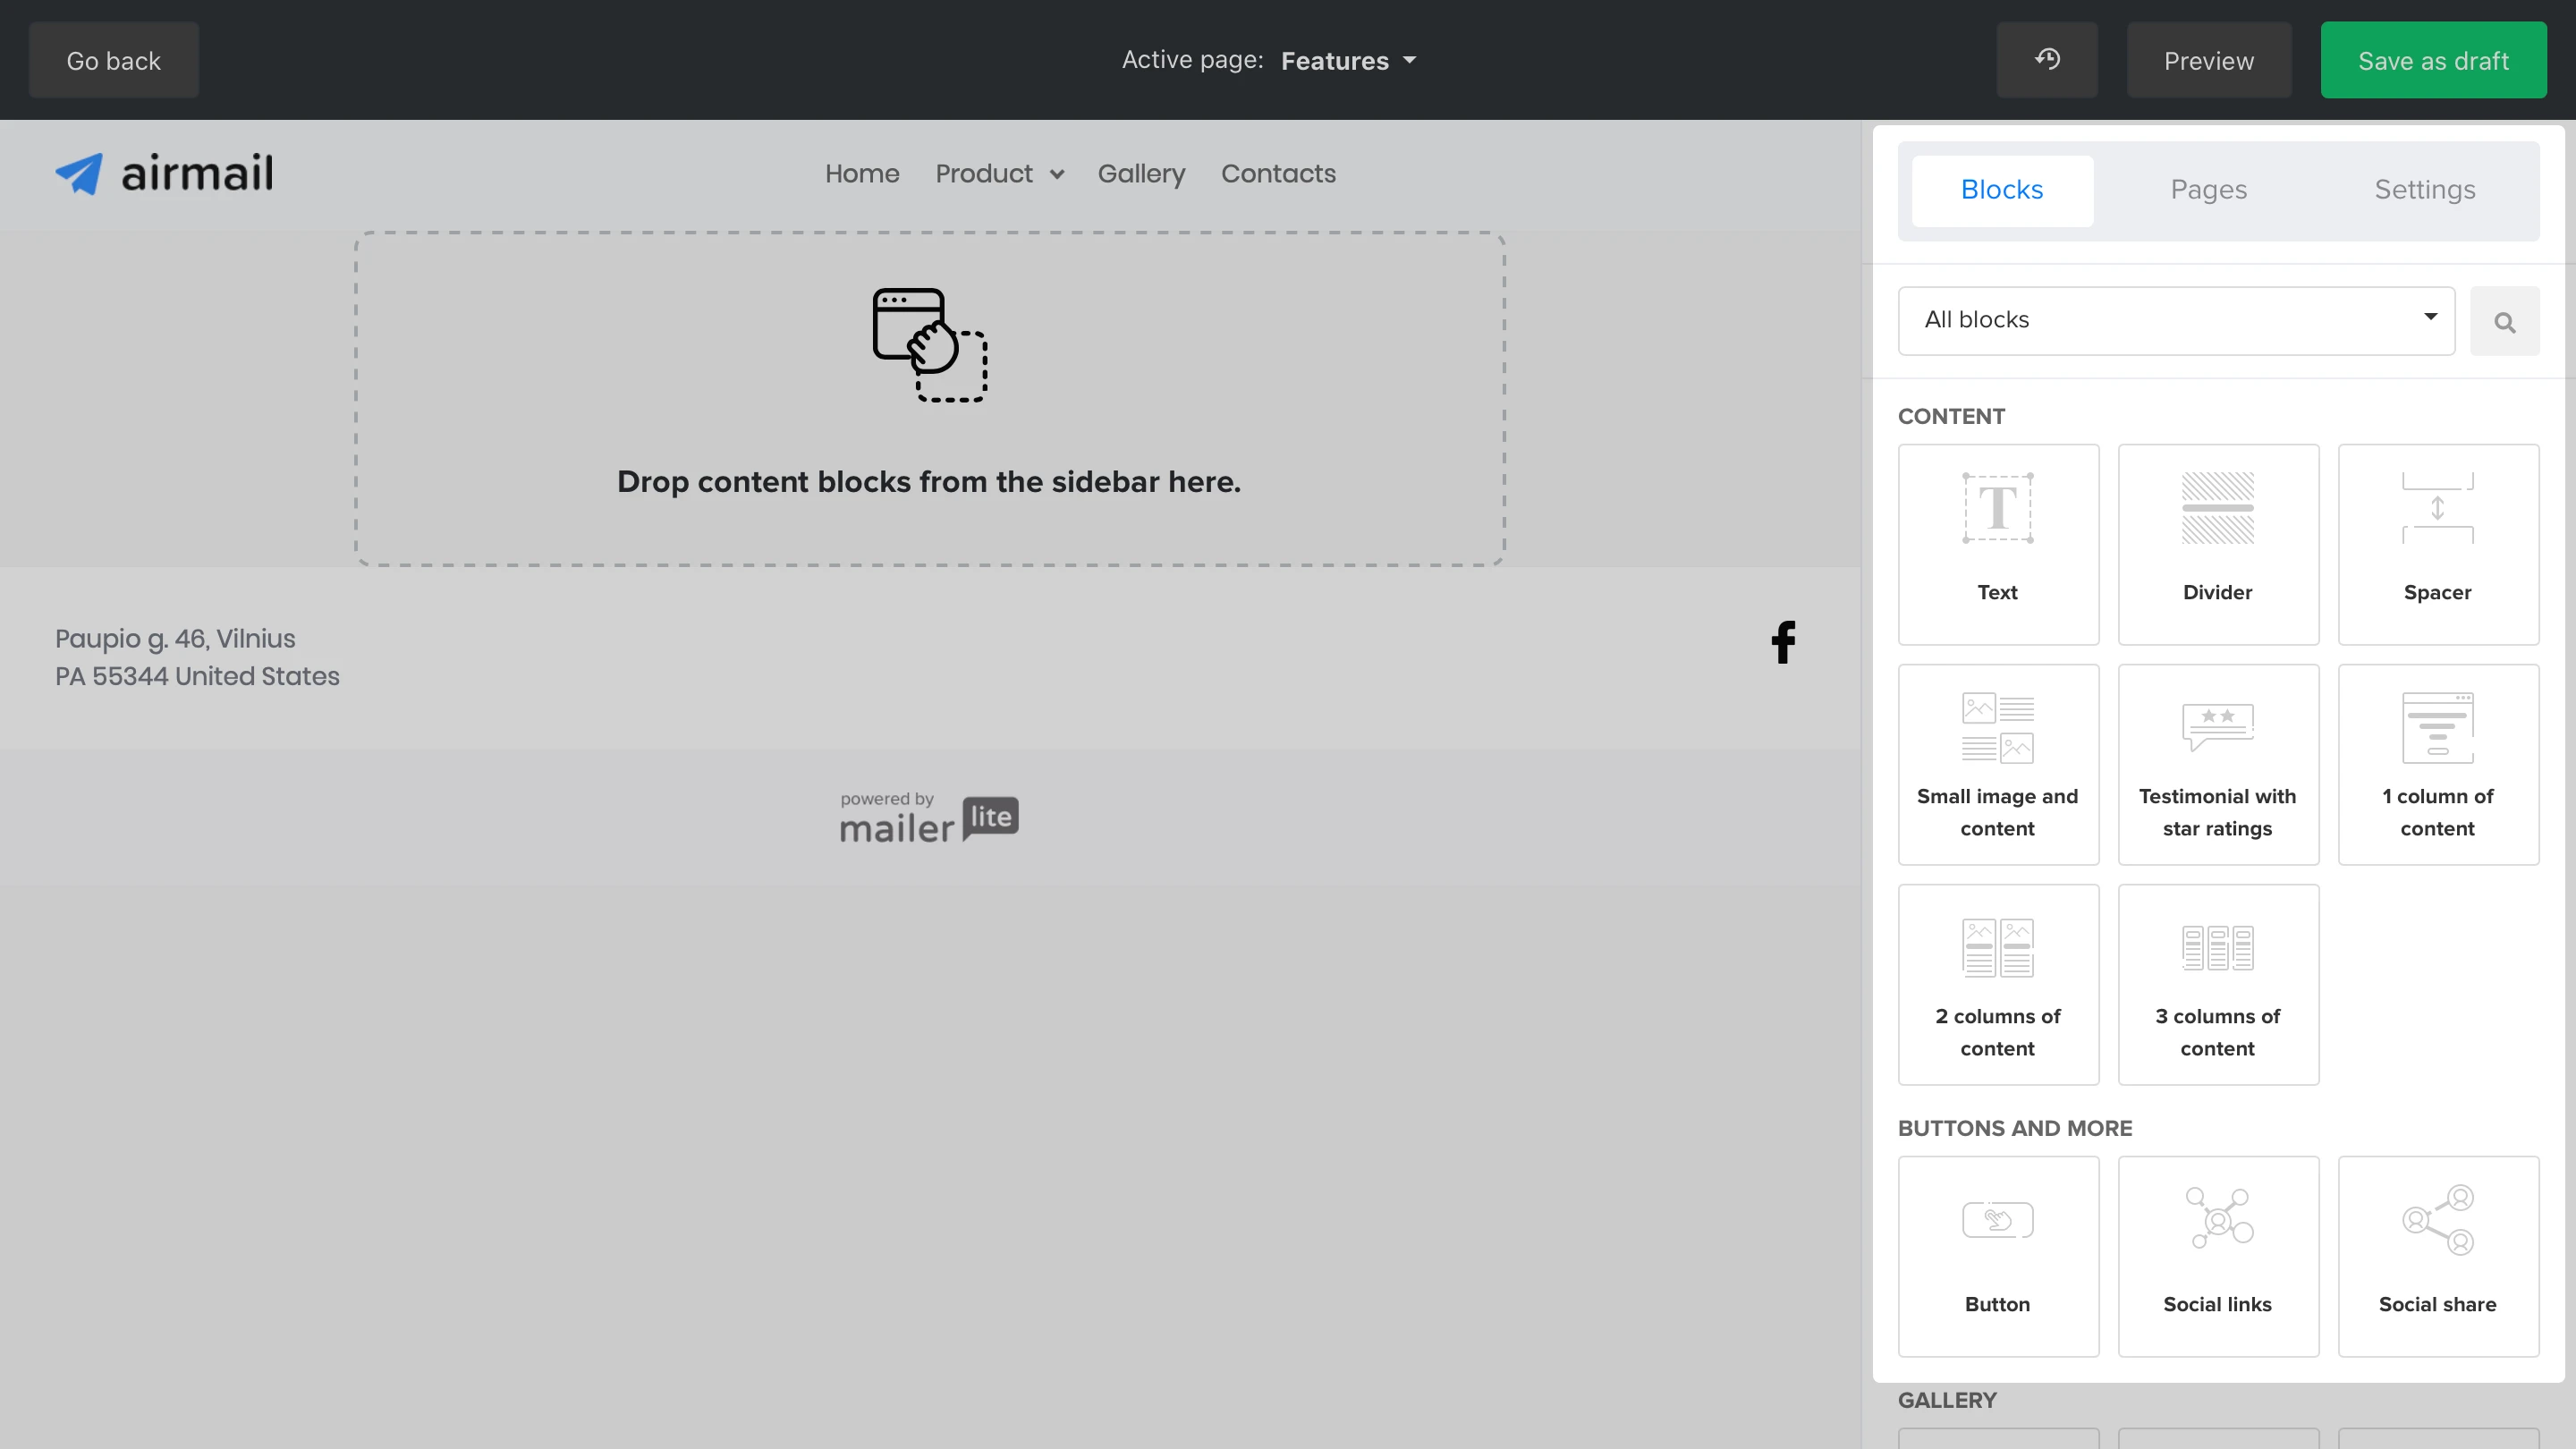The height and width of the screenshot is (1449, 2576).
Task: Click the Go back button
Action: (x=113, y=61)
